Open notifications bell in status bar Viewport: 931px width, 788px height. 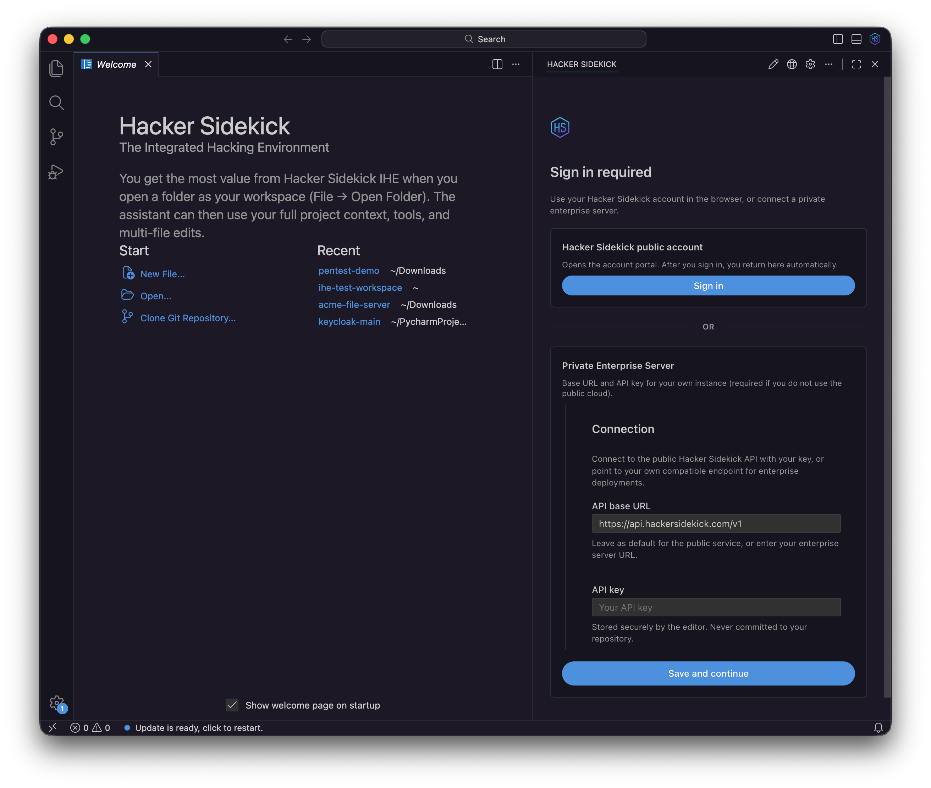pos(879,728)
